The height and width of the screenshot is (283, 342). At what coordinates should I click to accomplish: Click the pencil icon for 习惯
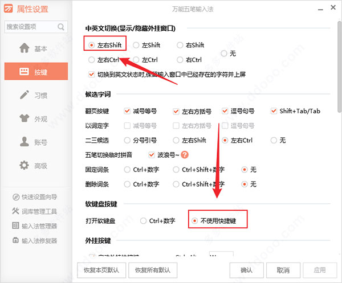coord(24,95)
